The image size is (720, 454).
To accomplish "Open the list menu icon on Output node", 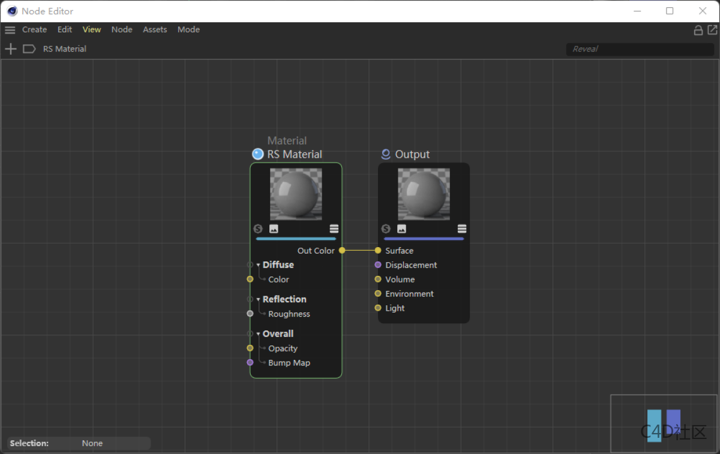I will [x=462, y=228].
